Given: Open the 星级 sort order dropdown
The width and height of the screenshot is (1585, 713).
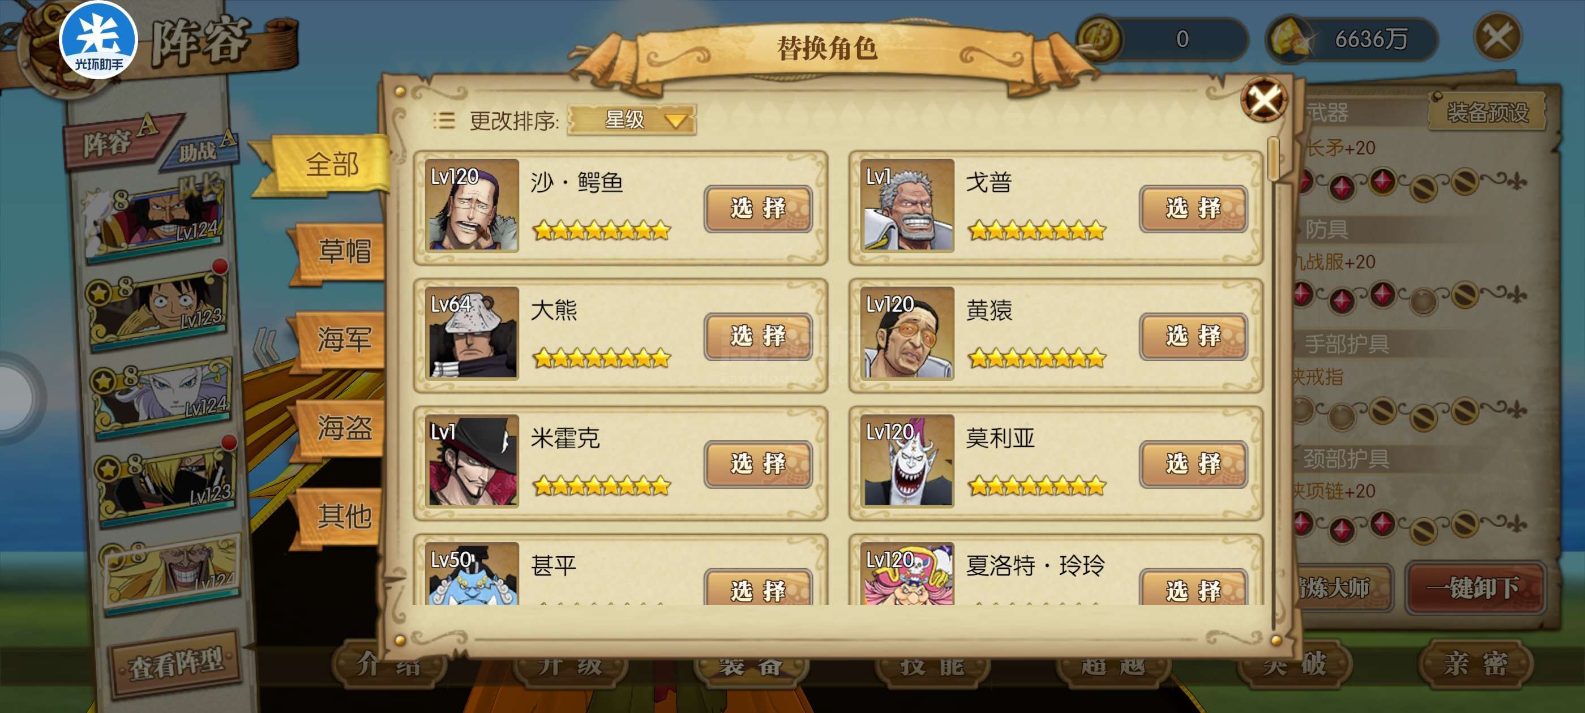Looking at the screenshot, I should [631, 119].
